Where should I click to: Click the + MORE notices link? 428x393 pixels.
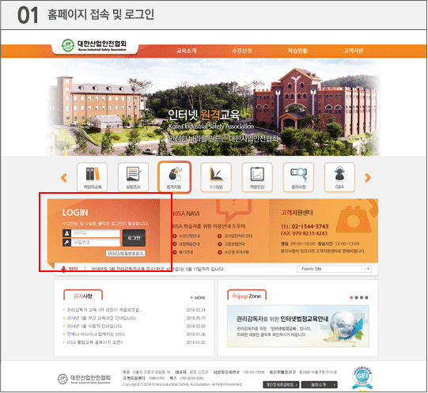(198, 297)
